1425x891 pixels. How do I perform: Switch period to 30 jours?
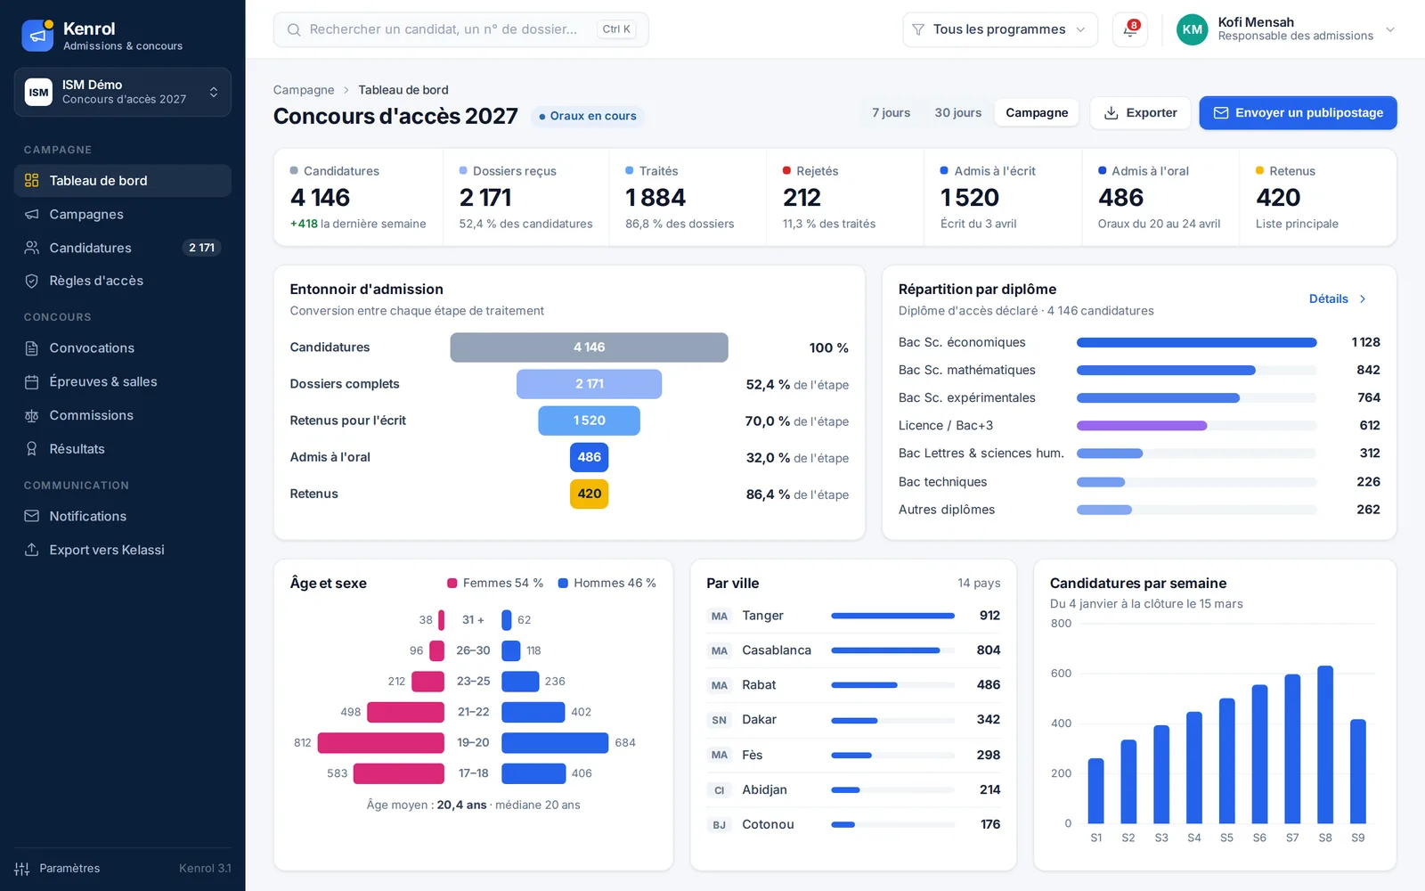click(957, 113)
